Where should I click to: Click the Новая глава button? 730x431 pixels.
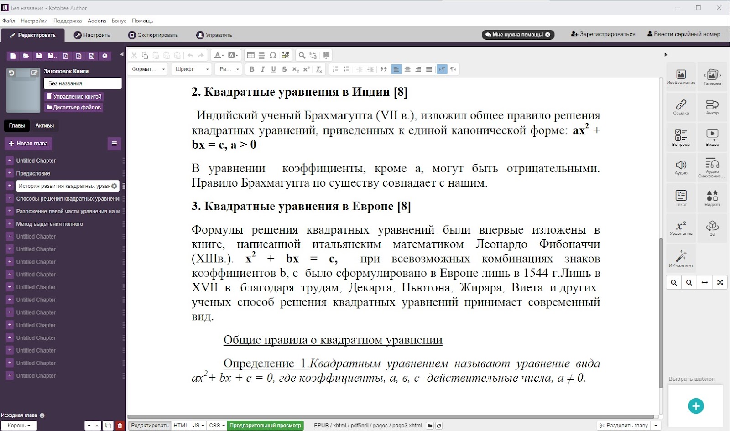(x=28, y=144)
